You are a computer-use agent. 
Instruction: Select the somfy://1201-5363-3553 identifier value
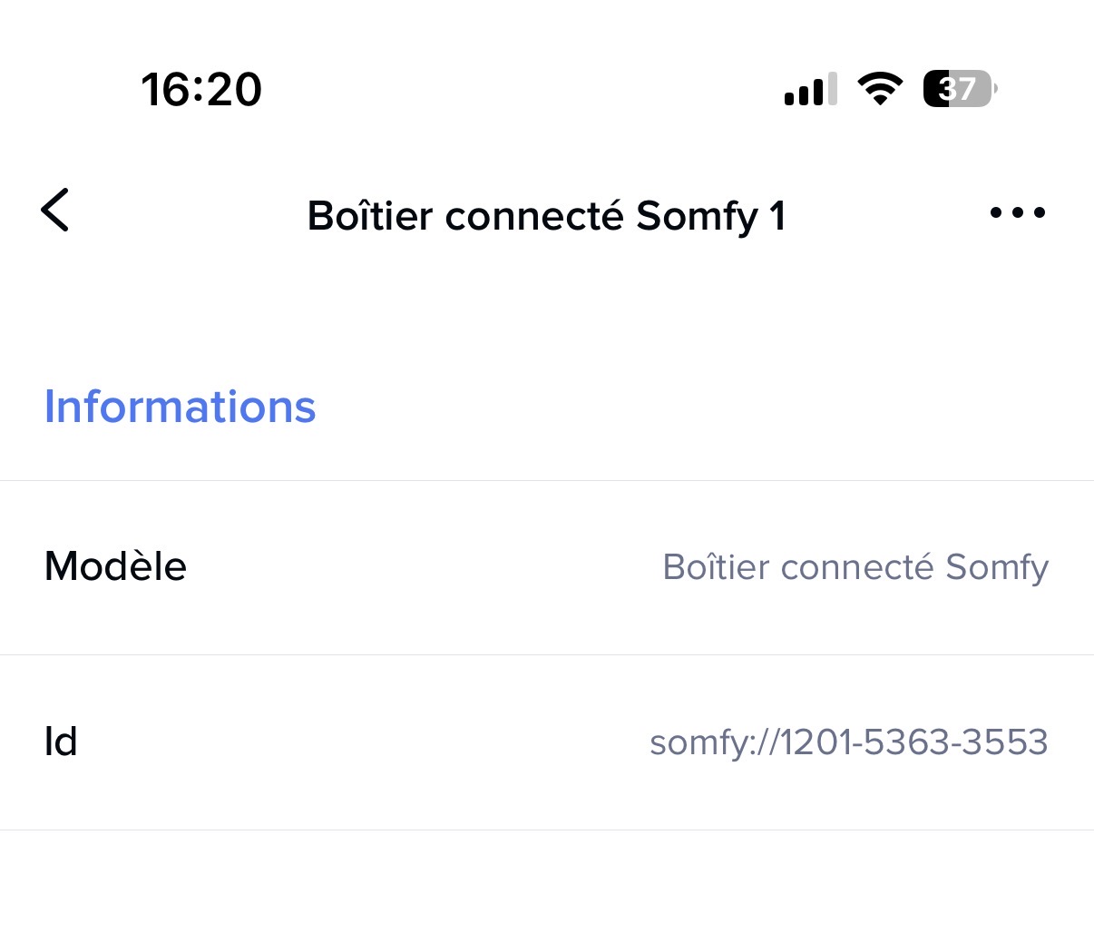pyautogui.click(x=849, y=742)
